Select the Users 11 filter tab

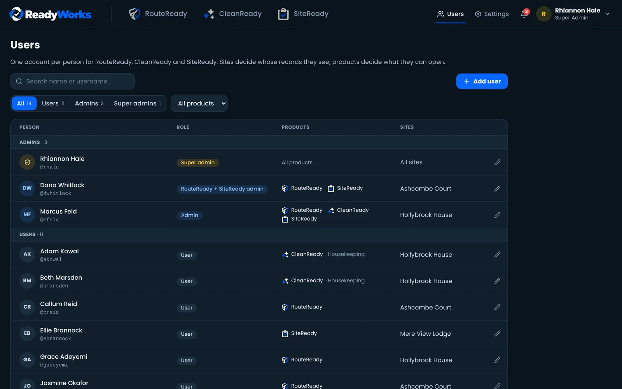[53, 103]
